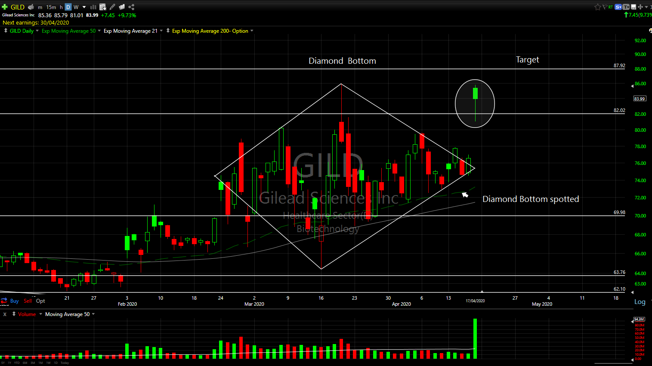Click the 63.76 price level label
The width and height of the screenshot is (652, 366).
pyautogui.click(x=619, y=272)
